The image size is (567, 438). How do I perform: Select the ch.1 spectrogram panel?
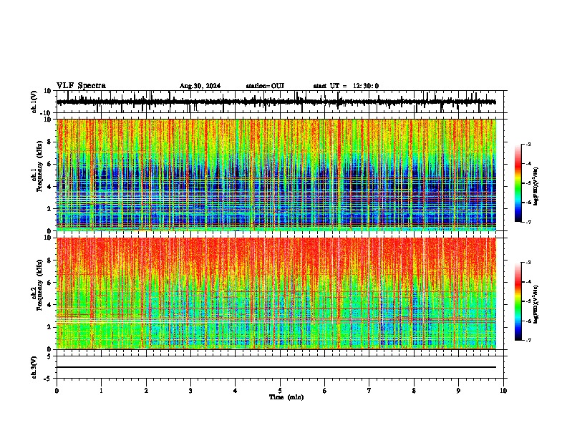[276, 175]
